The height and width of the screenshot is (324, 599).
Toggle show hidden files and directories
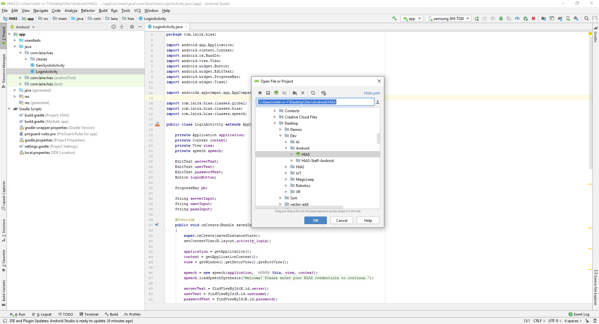click(x=323, y=93)
